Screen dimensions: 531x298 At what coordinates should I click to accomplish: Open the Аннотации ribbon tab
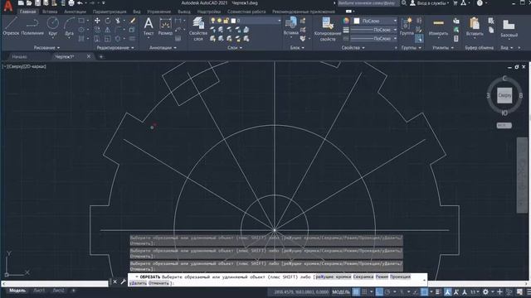(76, 12)
